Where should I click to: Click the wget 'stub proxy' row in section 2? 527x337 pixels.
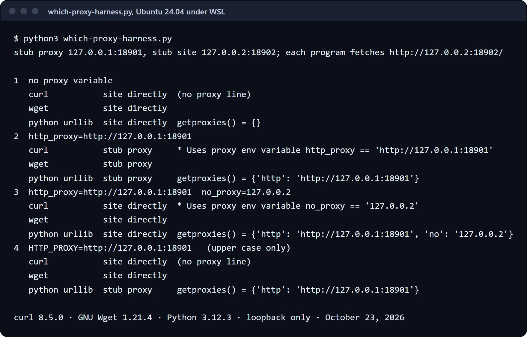[90, 164]
